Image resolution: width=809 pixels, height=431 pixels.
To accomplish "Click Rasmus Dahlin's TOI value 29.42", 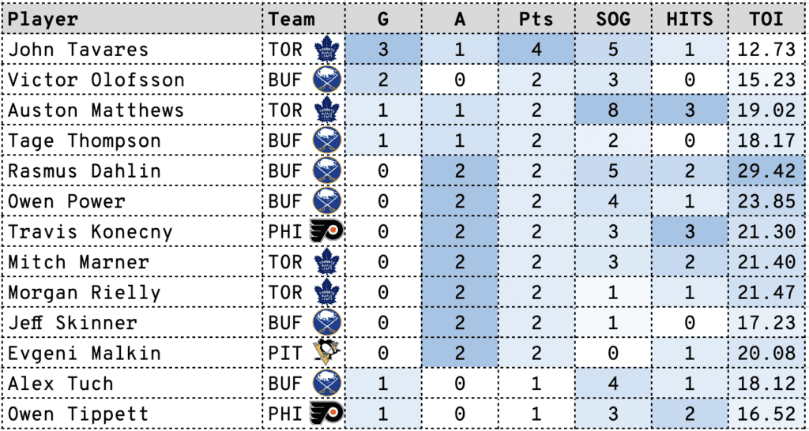I will 768,171.
